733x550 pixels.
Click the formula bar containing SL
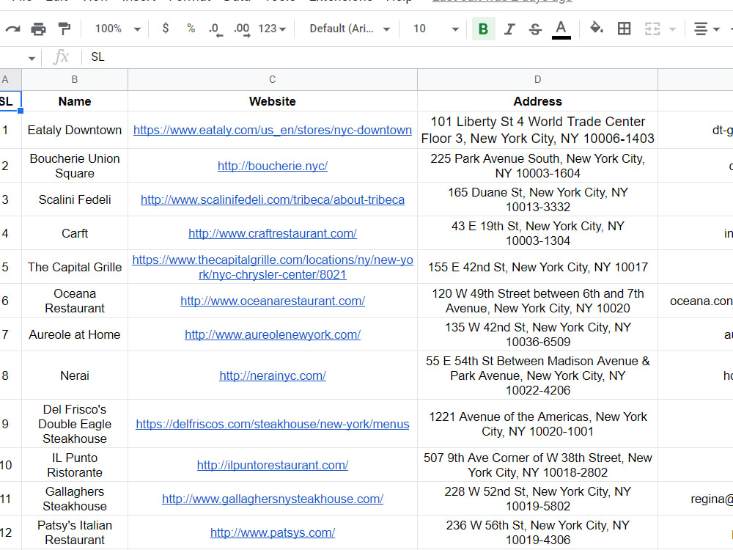407,57
